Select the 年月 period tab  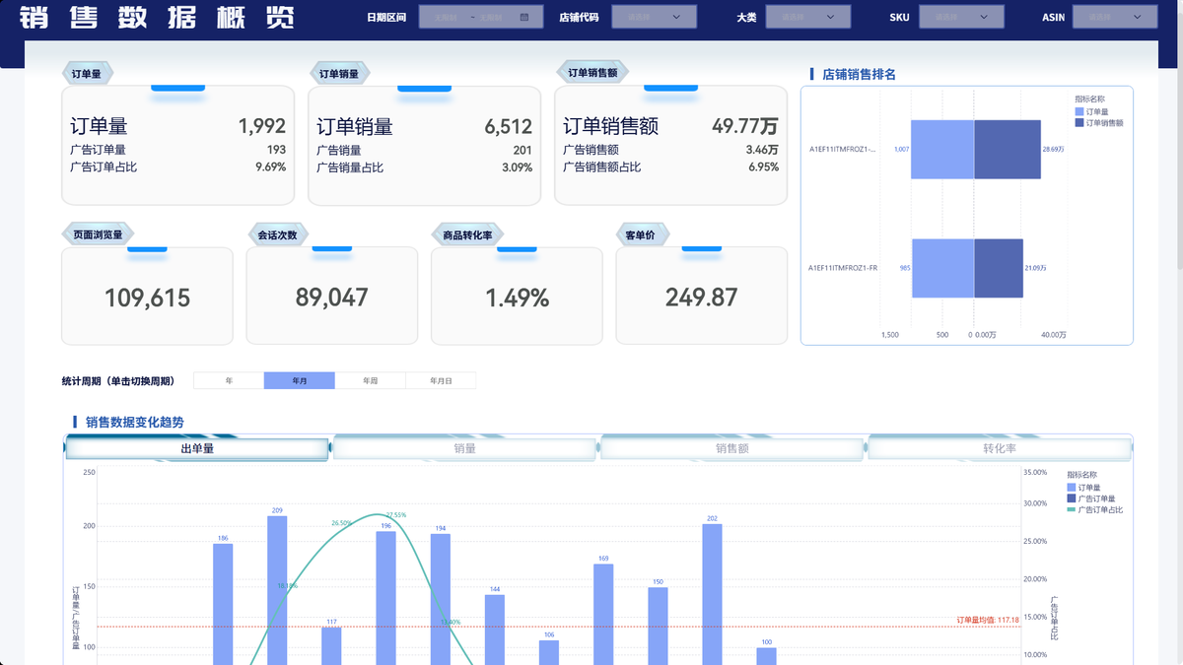pyautogui.click(x=300, y=380)
